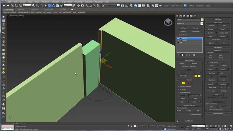Collapse the Edit Edges rollout
233x131 pixels.
pos(218,19)
